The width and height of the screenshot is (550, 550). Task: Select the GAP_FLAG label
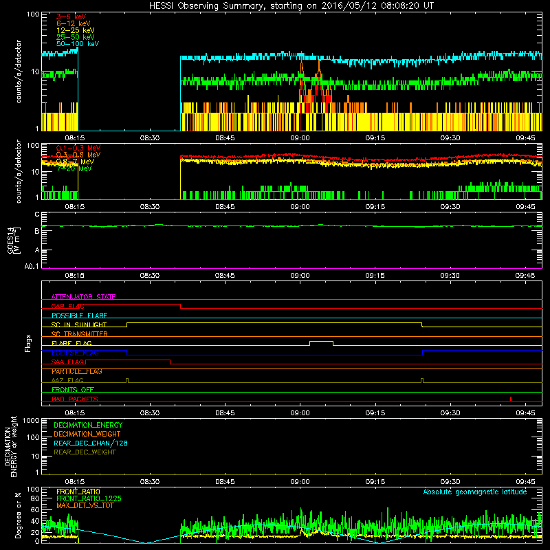[67, 306]
